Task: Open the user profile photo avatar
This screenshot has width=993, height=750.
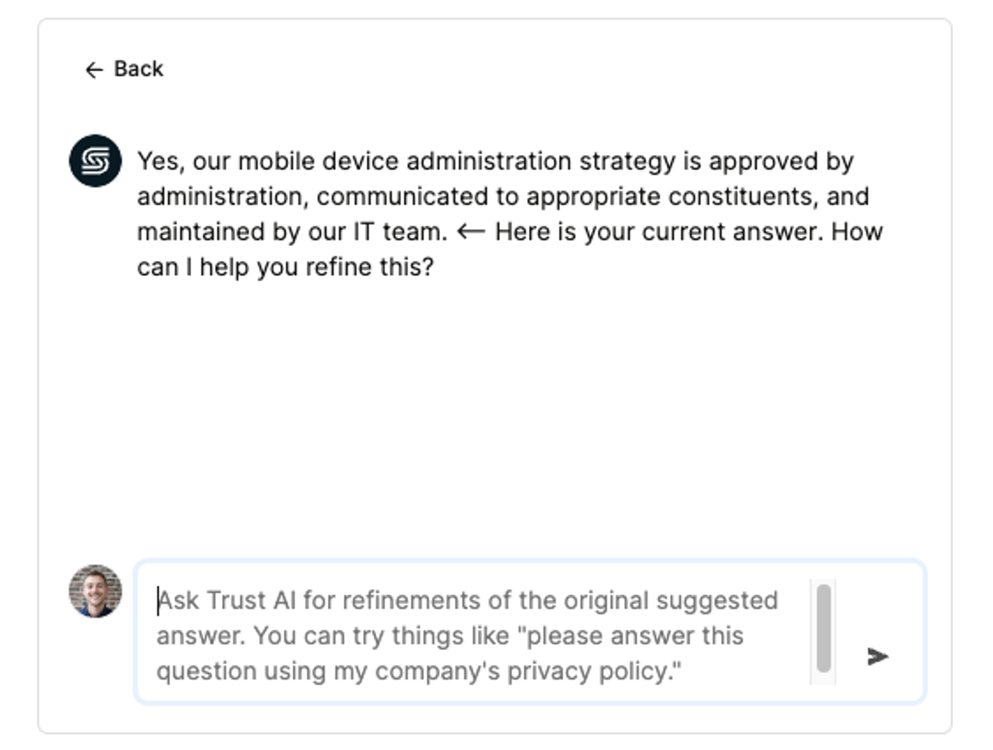Action: (x=95, y=591)
